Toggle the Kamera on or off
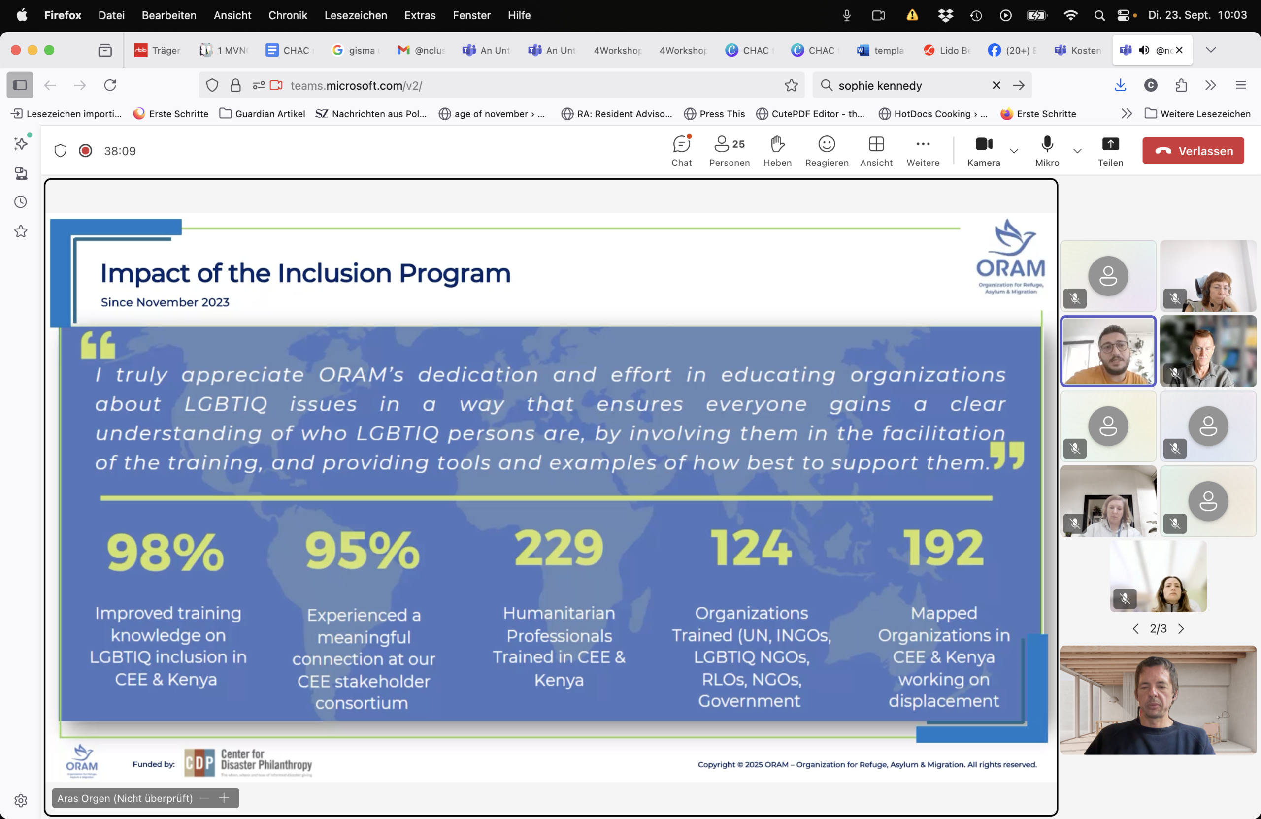 coord(983,151)
